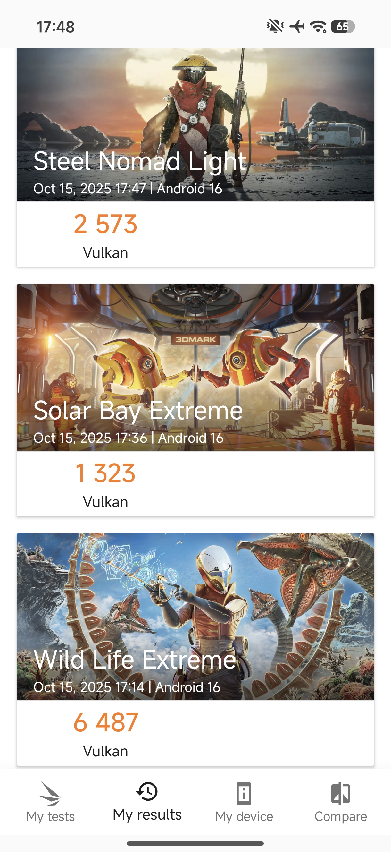Viewport: 391px width, 852px height.
Task: Tap the Wi-Fi status icon
Action: click(x=318, y=26)
